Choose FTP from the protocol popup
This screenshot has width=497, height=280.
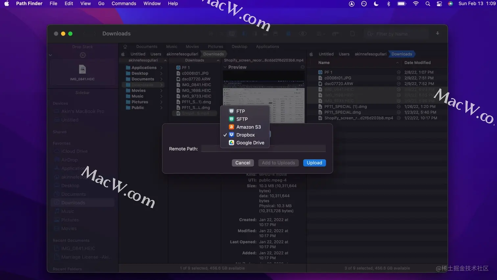pos(245,111)
